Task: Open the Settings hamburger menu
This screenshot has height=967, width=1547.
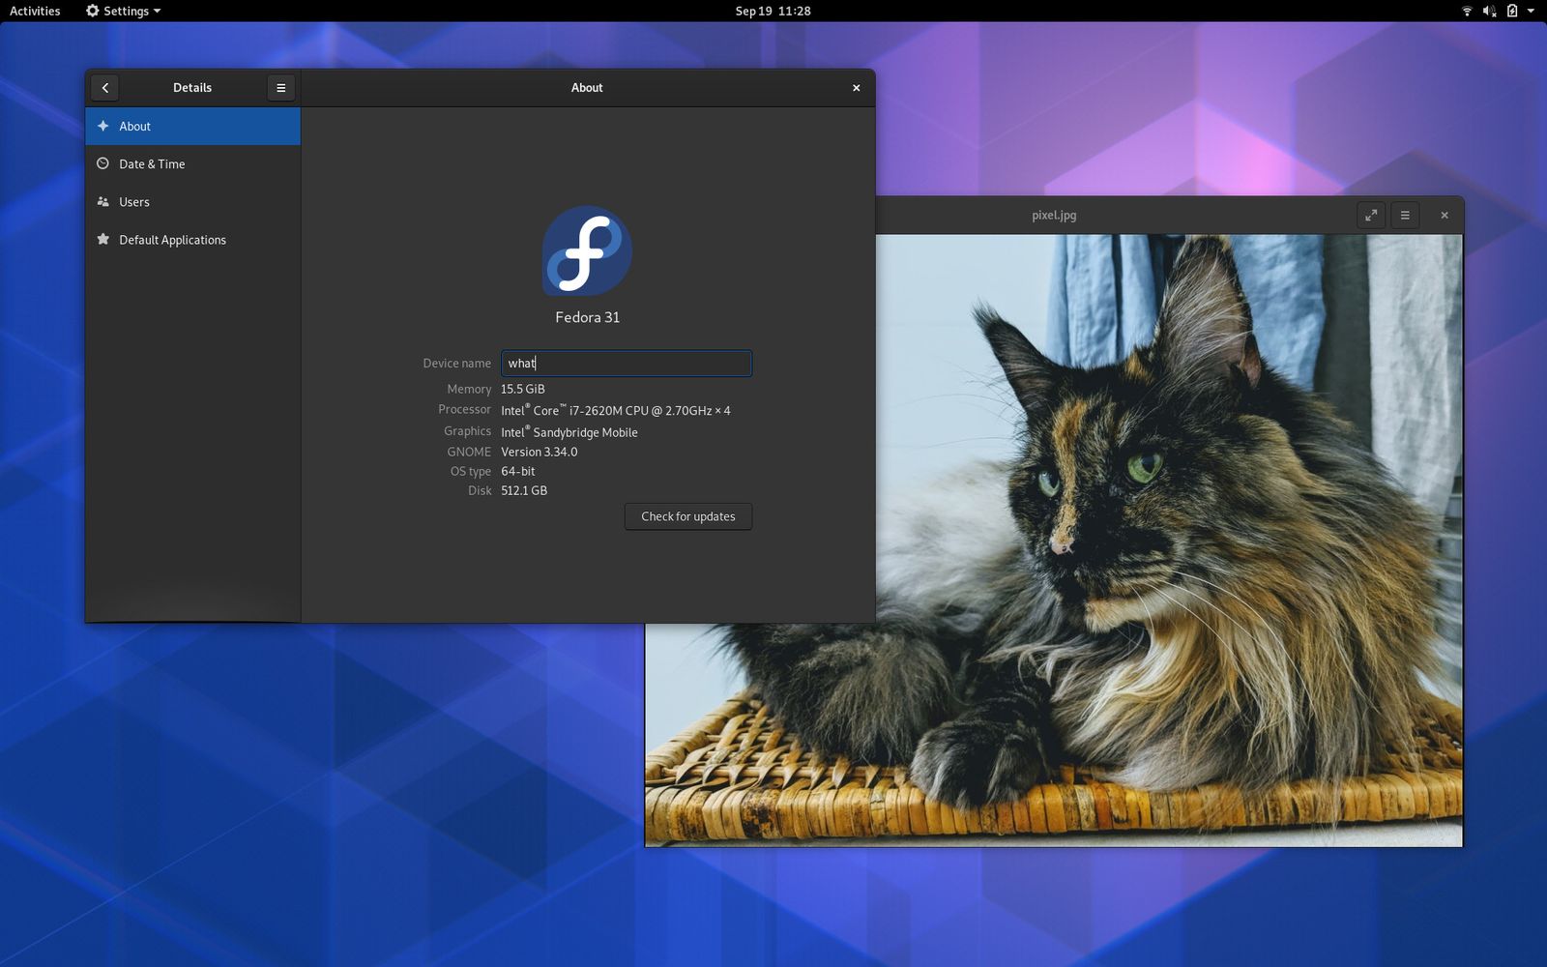Action: 280,87
